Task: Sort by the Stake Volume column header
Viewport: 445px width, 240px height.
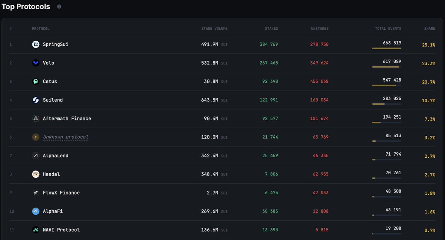Action: pos(214,29)
